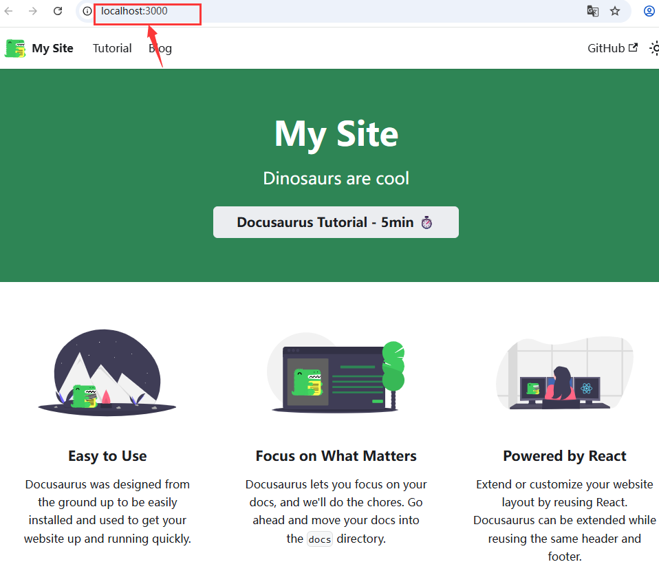Reload the page with the refresh icon
The image size is (659, 573).
[58, 11]
